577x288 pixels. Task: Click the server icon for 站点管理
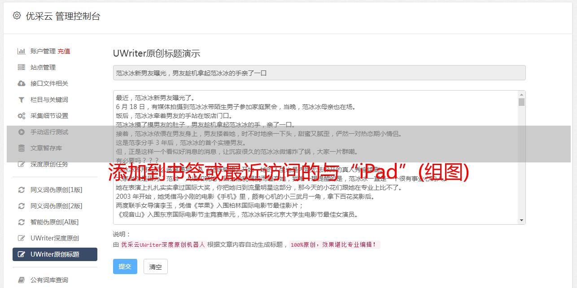pos(21,67)
